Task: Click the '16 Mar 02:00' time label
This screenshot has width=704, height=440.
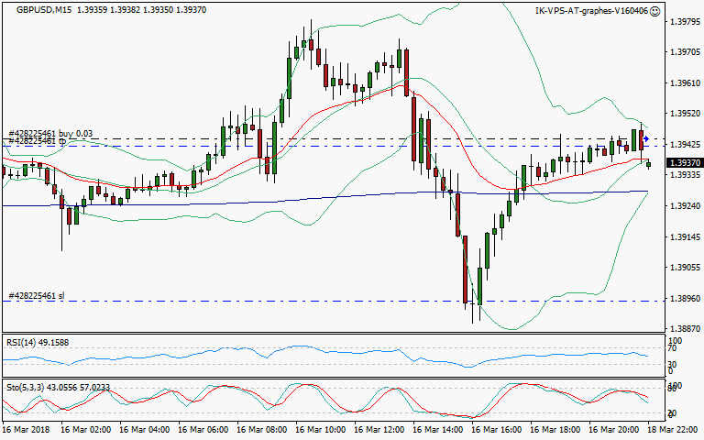Action: pyautogui.click(x=86, y=430)
